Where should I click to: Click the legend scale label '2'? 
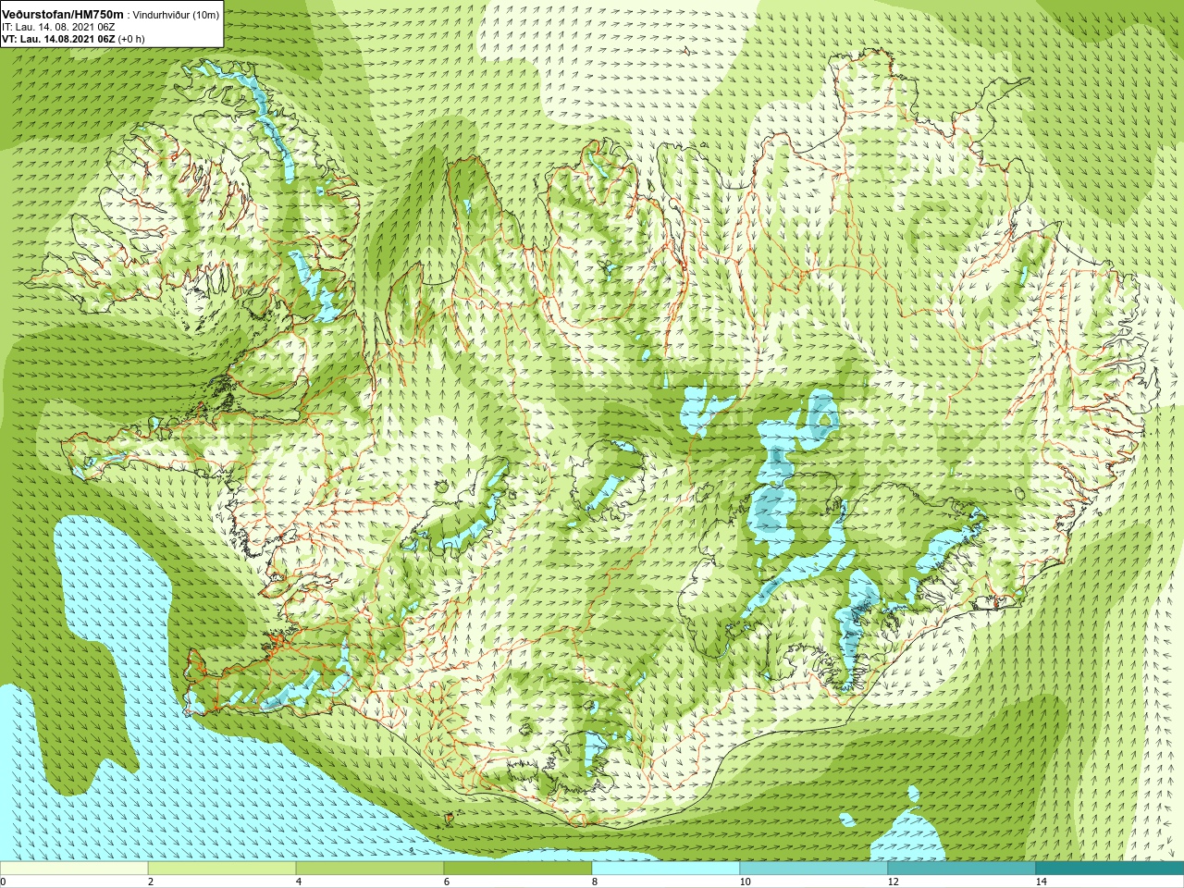(x=151, y=882)
